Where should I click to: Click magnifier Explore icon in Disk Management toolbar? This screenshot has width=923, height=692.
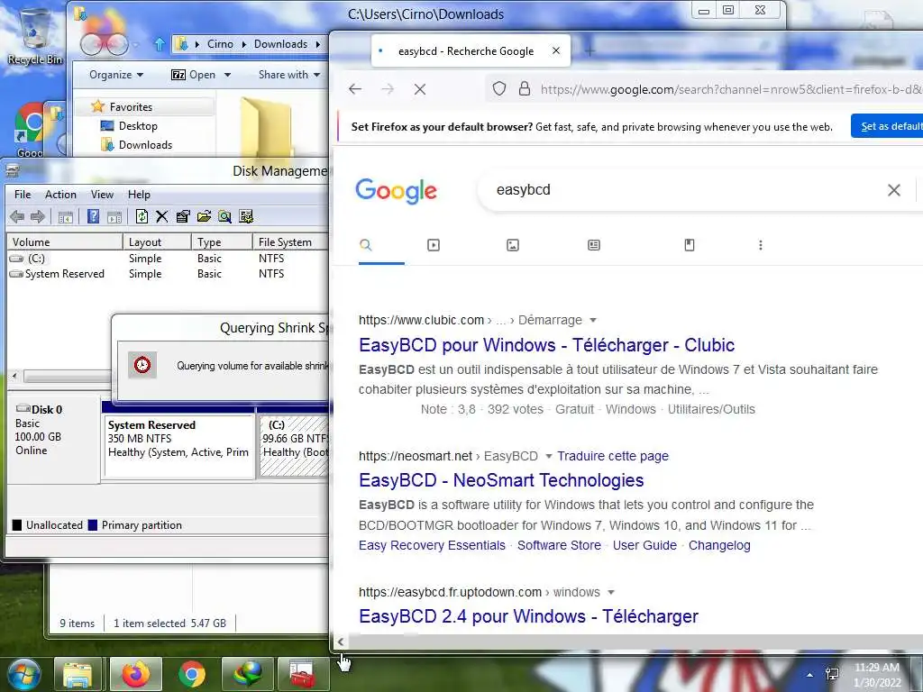click(x=224, y=216)
